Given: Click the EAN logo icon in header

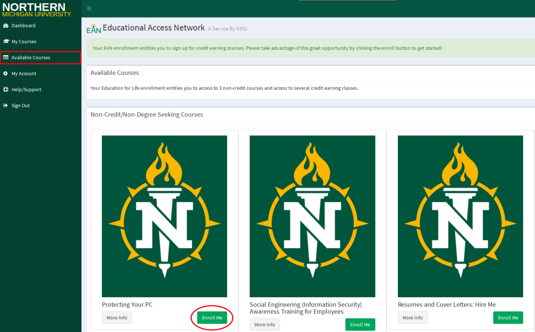Looking at the screenshot, I should (x=94, y=29).
